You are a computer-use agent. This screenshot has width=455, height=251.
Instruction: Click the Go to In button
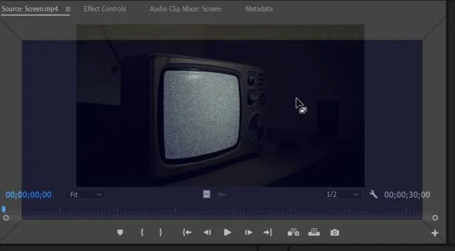click(187, 232)
